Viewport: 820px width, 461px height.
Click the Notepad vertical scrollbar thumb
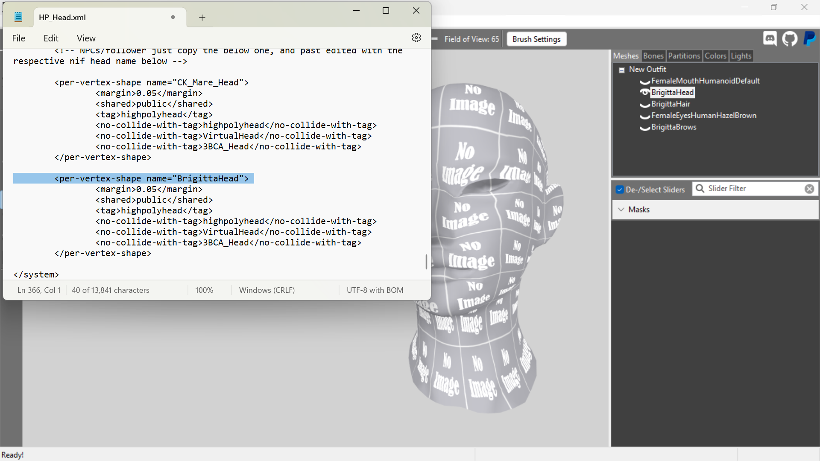426,262
